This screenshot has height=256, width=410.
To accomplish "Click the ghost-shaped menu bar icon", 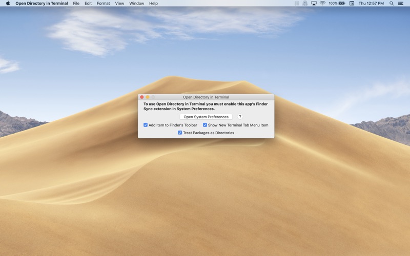I will 305,4.
